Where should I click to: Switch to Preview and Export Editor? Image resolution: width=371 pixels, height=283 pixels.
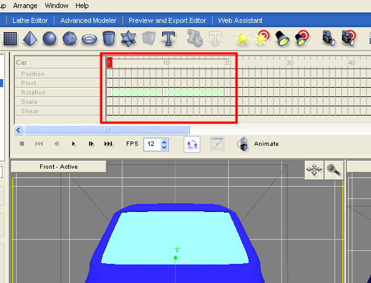(168, 20)
